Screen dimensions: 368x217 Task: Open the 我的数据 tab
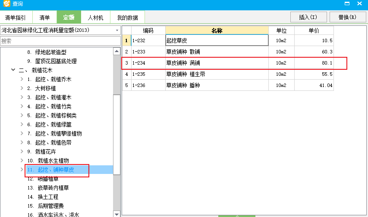click(x=127, y=17)
